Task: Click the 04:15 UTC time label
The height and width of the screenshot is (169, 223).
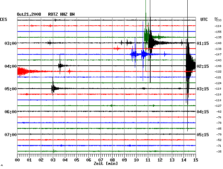Action: point(203,112)
